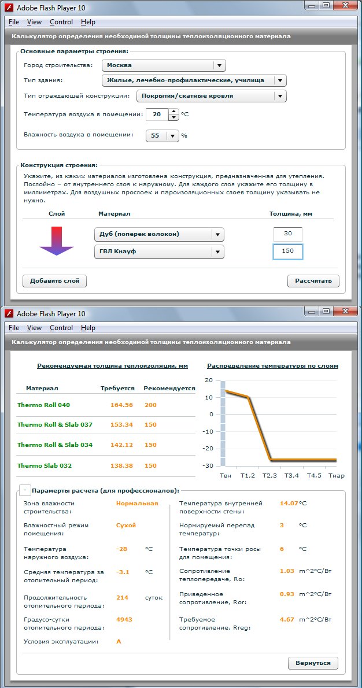
Task: Collapse the Параметры расчета section with minus button
Action: 25,490
